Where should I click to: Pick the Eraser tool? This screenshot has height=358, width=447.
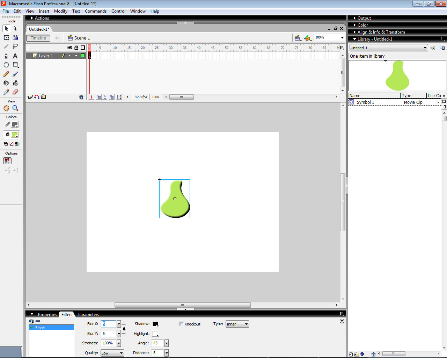tap(15, 92)
